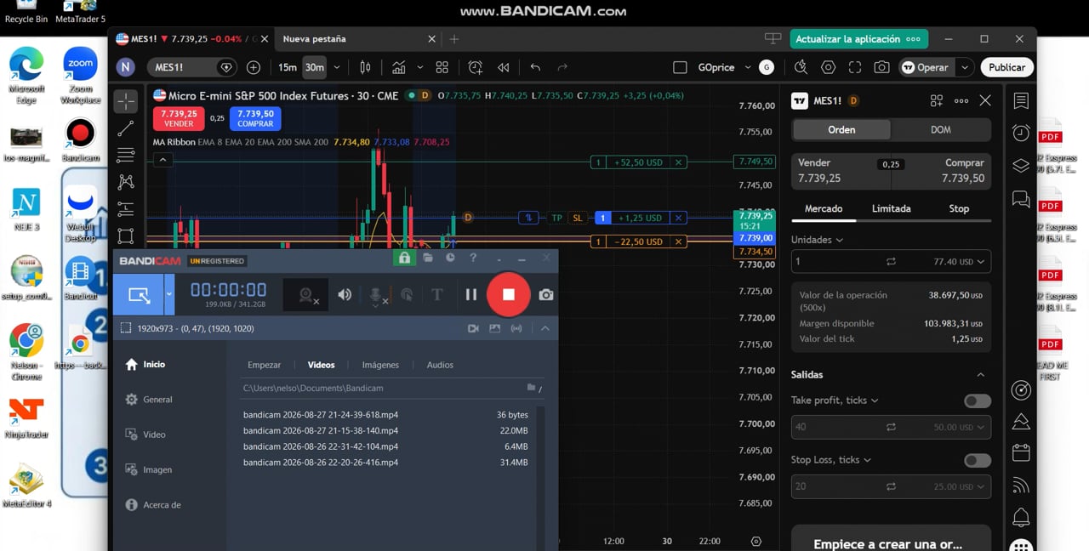The image size is (1089, 551).
Task: Add a symbol to compare with the plus icon
Action: (254, 67)
